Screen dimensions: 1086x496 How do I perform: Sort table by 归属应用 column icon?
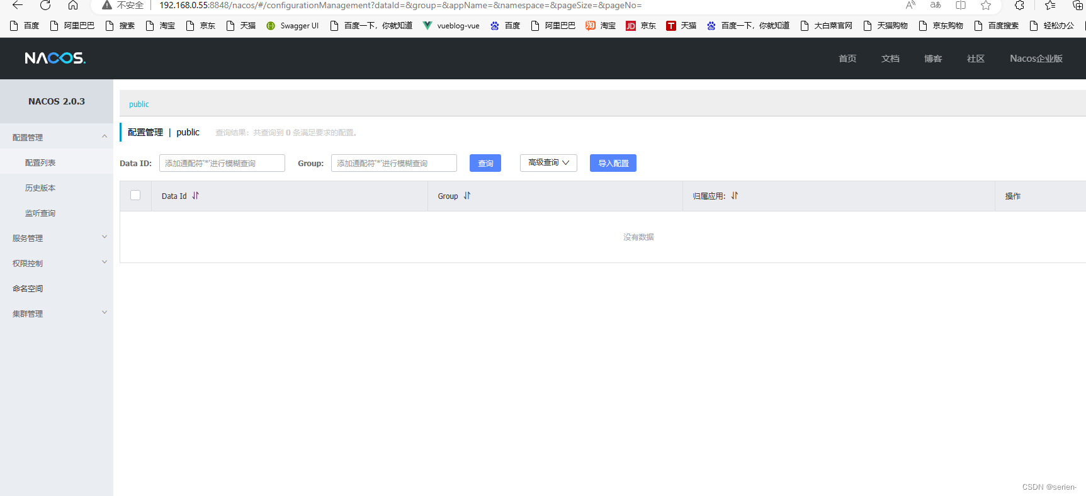pos(735,196)
